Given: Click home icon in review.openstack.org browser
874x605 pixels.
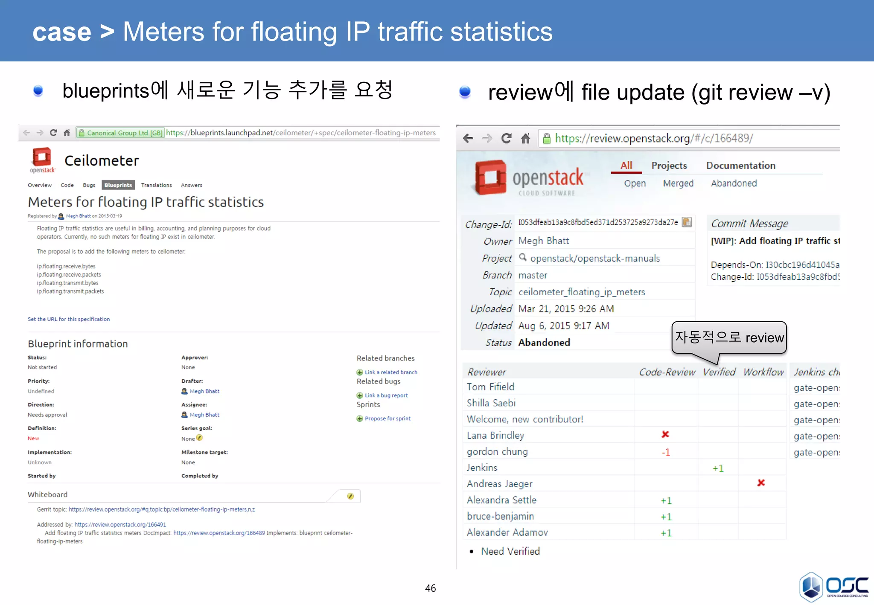Looking at the screenshot, I should click(525, 138).
